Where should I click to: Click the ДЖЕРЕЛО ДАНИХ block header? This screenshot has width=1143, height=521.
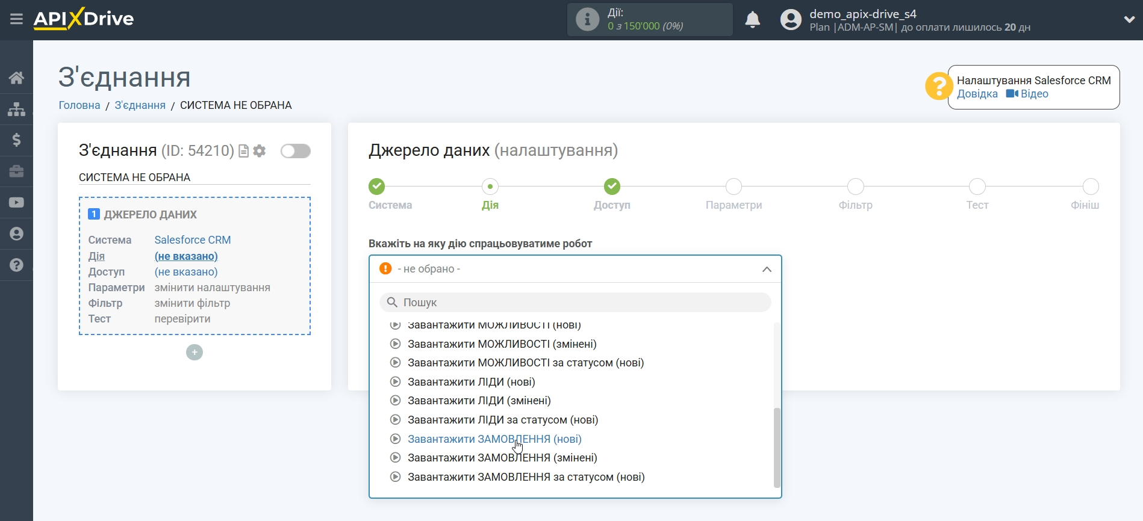(151, 215)
